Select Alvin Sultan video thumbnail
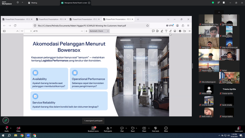Screen dimensions: 245x138 click(209, 31)
